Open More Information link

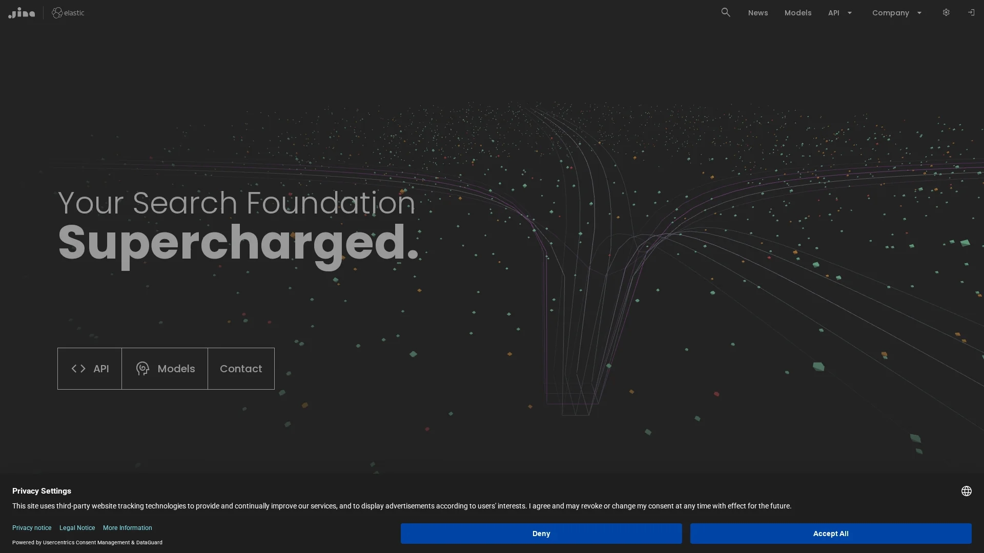click(128, 528)
